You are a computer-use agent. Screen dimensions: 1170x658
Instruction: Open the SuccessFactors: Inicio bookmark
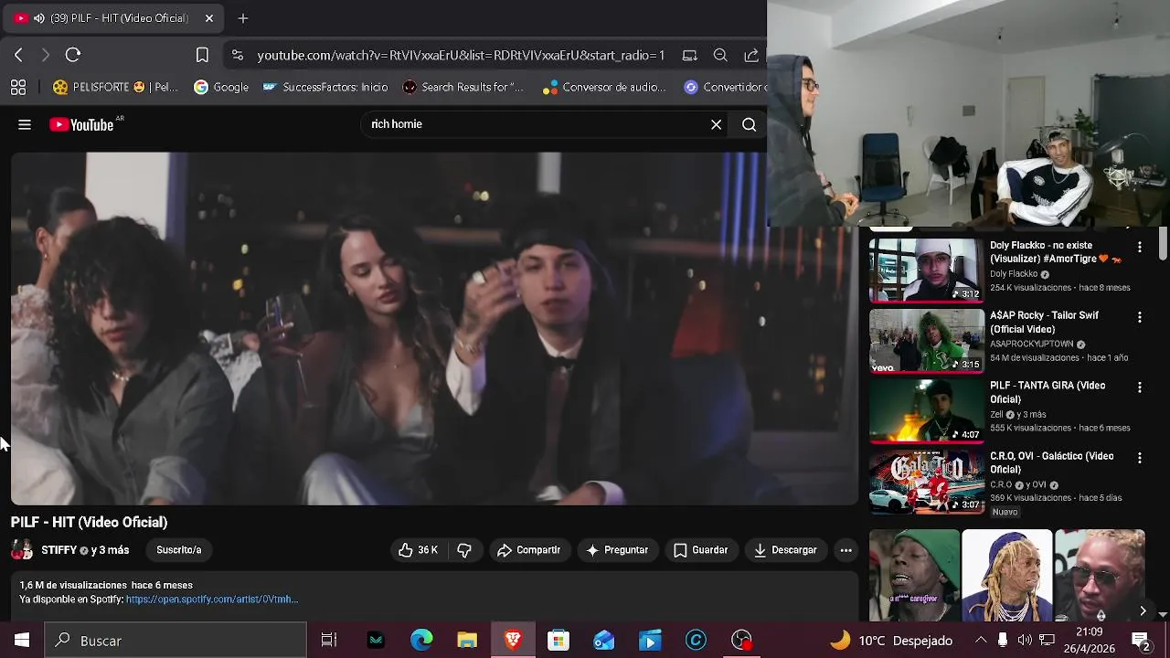[x=325, y=87]
